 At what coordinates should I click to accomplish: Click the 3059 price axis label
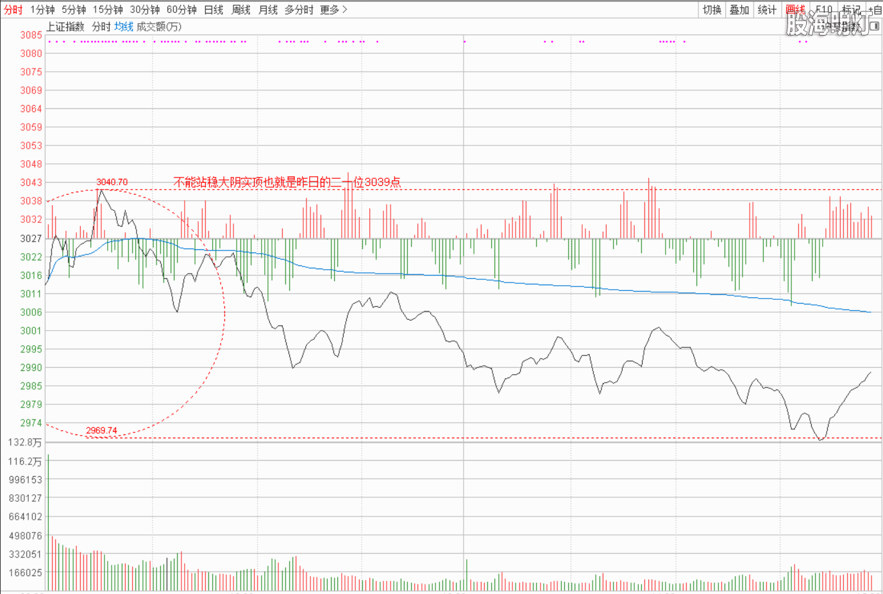pyautogui.click(x=31, y=128)
